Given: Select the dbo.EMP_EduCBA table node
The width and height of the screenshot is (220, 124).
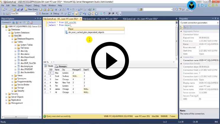Looking at the screenshot, I should point(28,63).
